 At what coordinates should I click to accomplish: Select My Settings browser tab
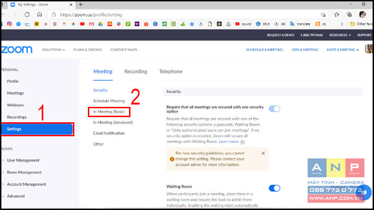tap(42, 5)
